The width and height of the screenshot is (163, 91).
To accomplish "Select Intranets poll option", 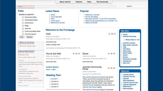I will point(23,29).
